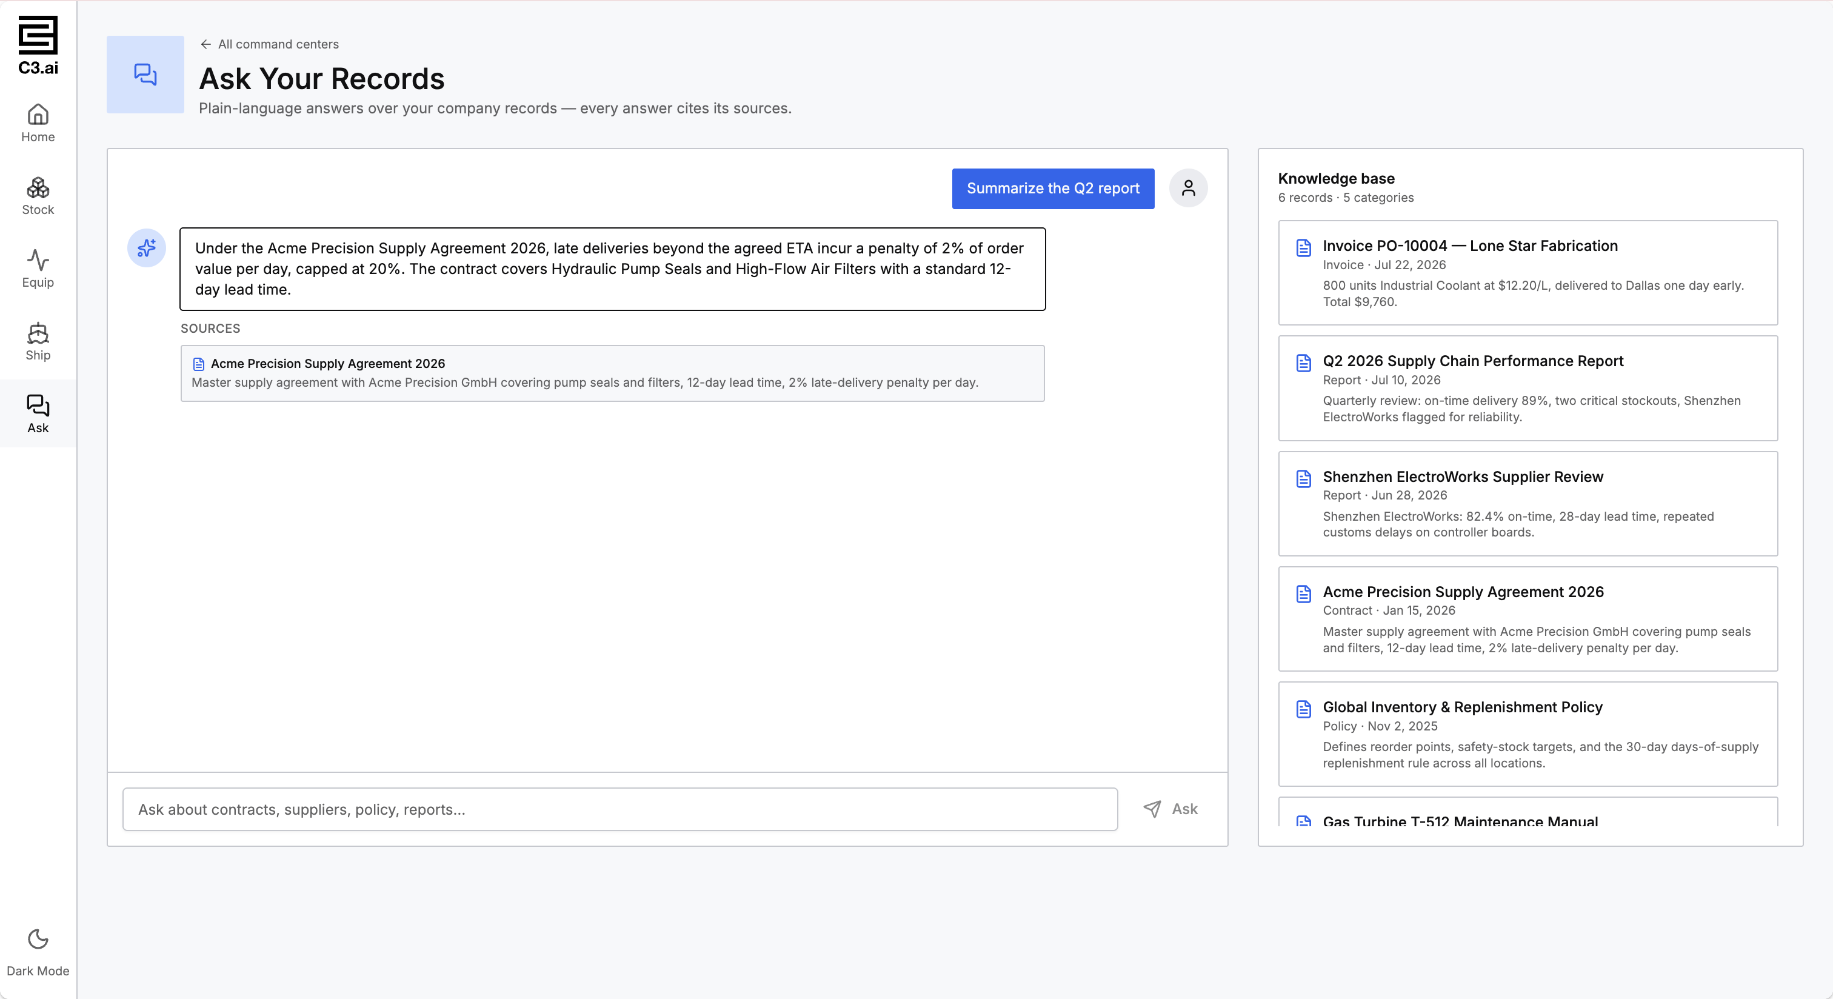Open the Ship command center
This screenshot has height=999, width=1833.
(38, 341)
